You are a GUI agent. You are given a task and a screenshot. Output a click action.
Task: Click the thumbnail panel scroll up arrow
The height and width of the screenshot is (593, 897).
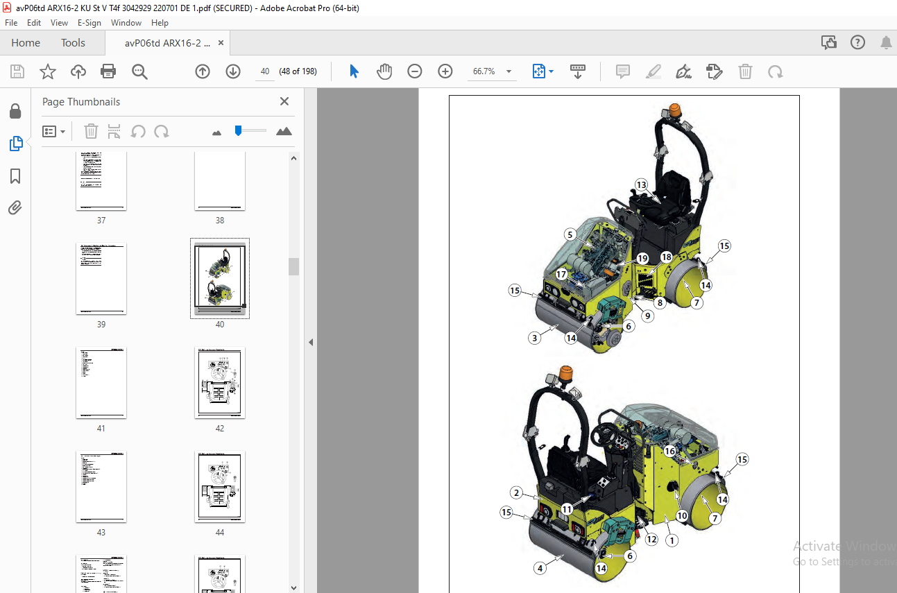point(293,158)
